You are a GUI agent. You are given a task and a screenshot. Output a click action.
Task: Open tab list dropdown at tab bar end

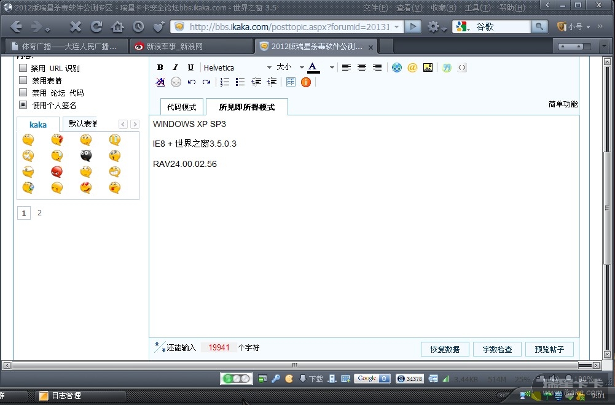click(604, 46)
